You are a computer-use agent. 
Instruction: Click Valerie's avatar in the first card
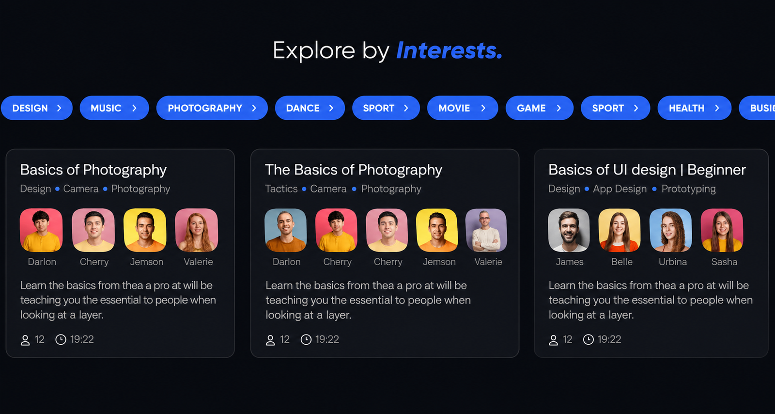tap(197, 230)
